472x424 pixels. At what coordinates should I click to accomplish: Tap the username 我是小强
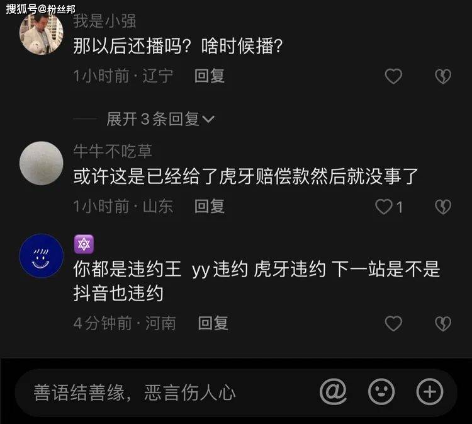point(104,21)
